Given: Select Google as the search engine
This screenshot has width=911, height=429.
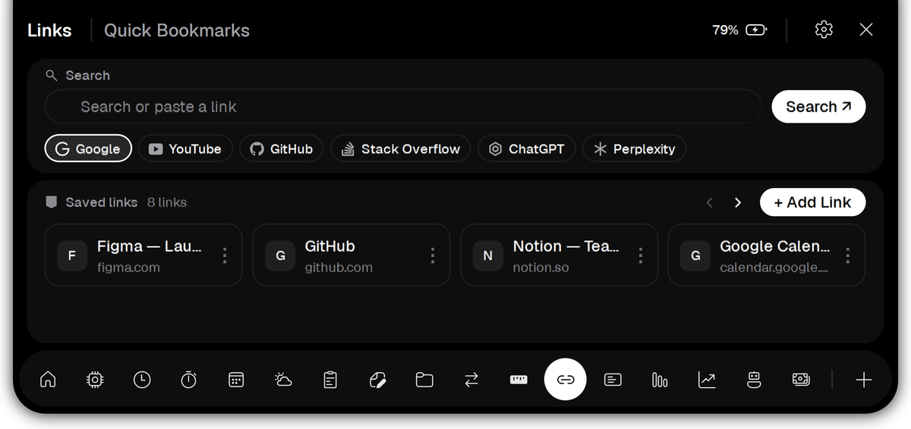Looking at the screenshot, I should coord(88,149).
